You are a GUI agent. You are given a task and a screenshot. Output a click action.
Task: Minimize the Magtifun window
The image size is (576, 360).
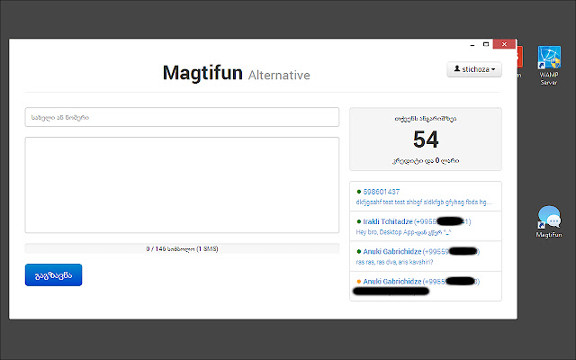point(472,44)
